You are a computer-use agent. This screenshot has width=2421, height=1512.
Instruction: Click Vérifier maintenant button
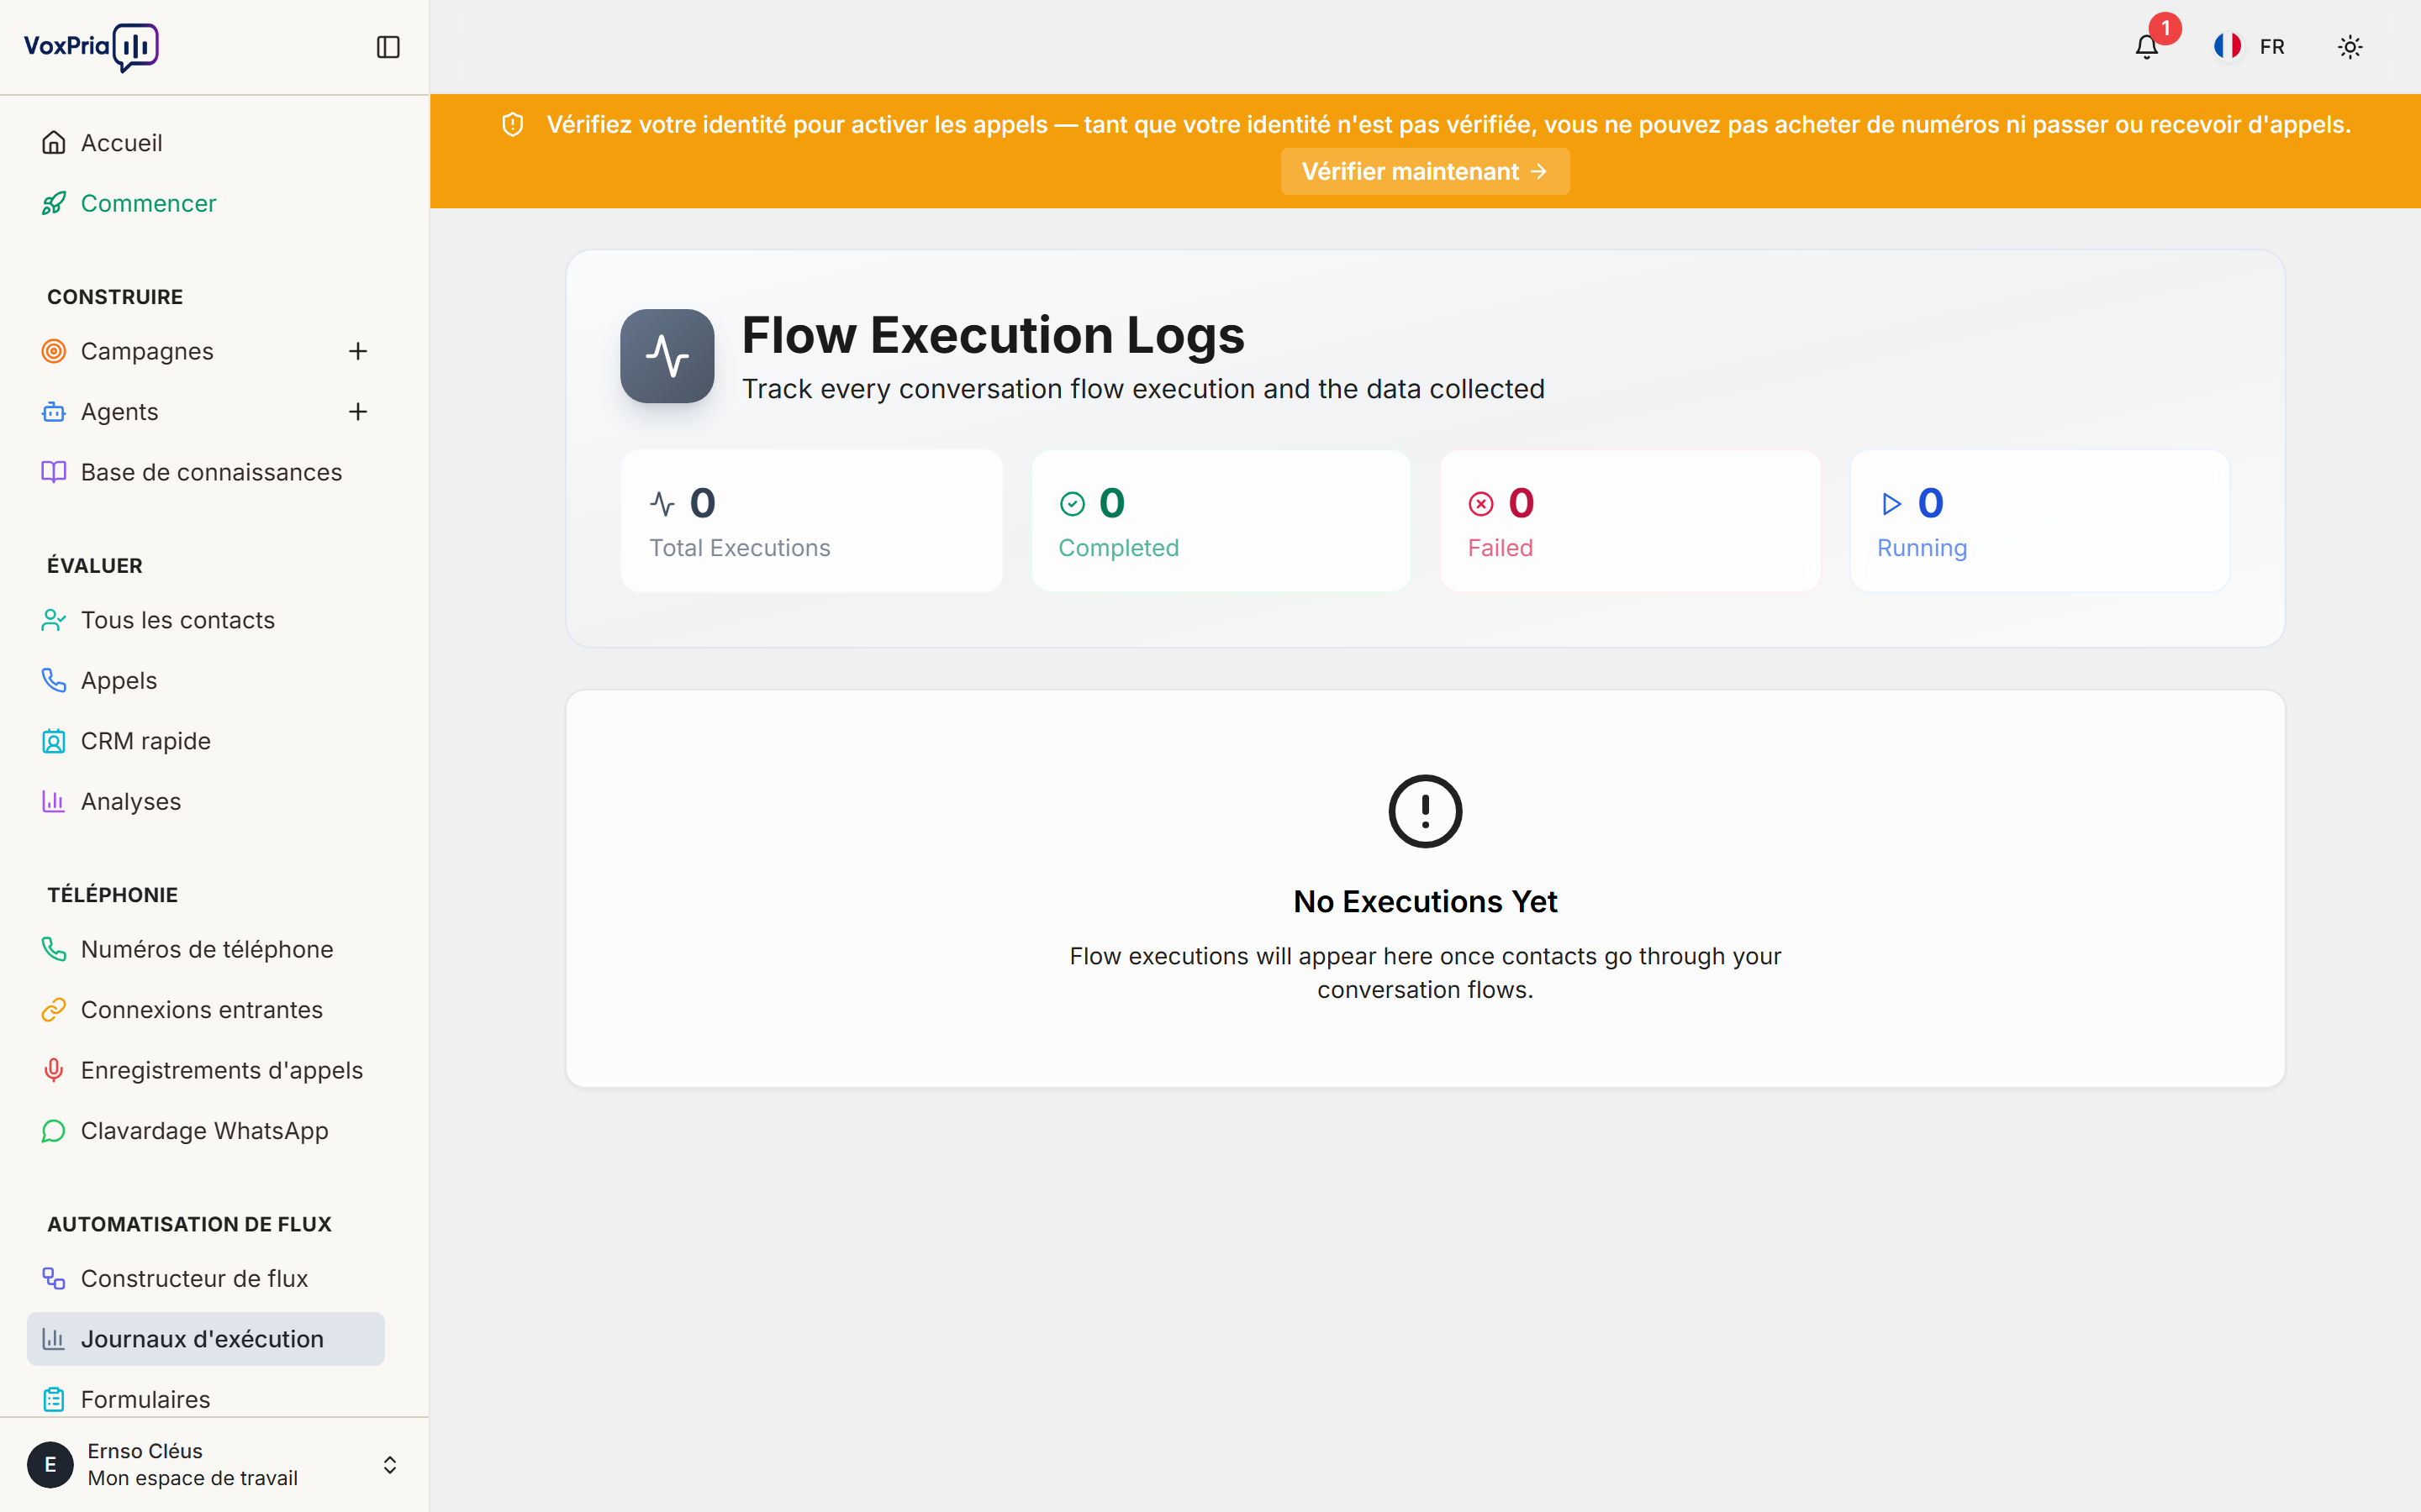point(1425,171)
